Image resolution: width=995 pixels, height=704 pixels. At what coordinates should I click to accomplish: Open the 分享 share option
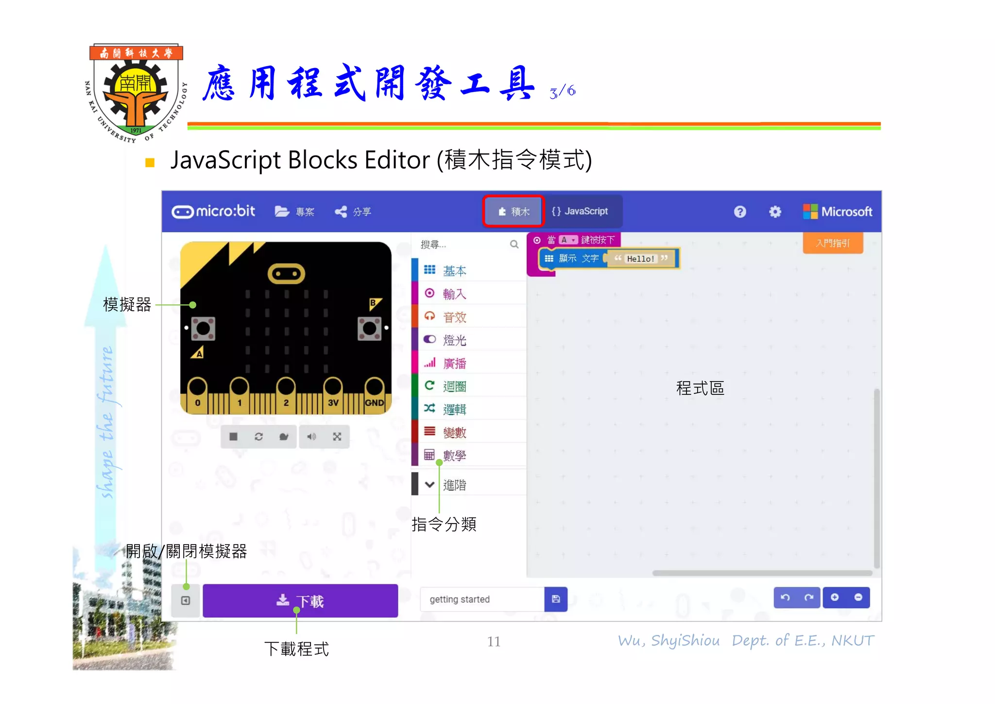[x=353, y=211]
